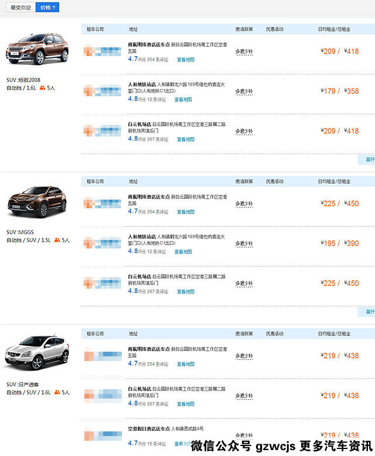The image size is (375, 456).
Task: Click the sort arrow on 价格 tab
Action: coord(54,8)
